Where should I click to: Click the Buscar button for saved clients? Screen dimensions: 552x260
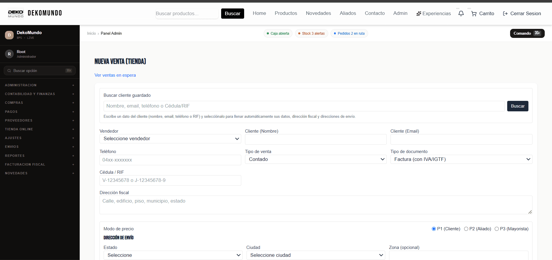coord(518,106)
